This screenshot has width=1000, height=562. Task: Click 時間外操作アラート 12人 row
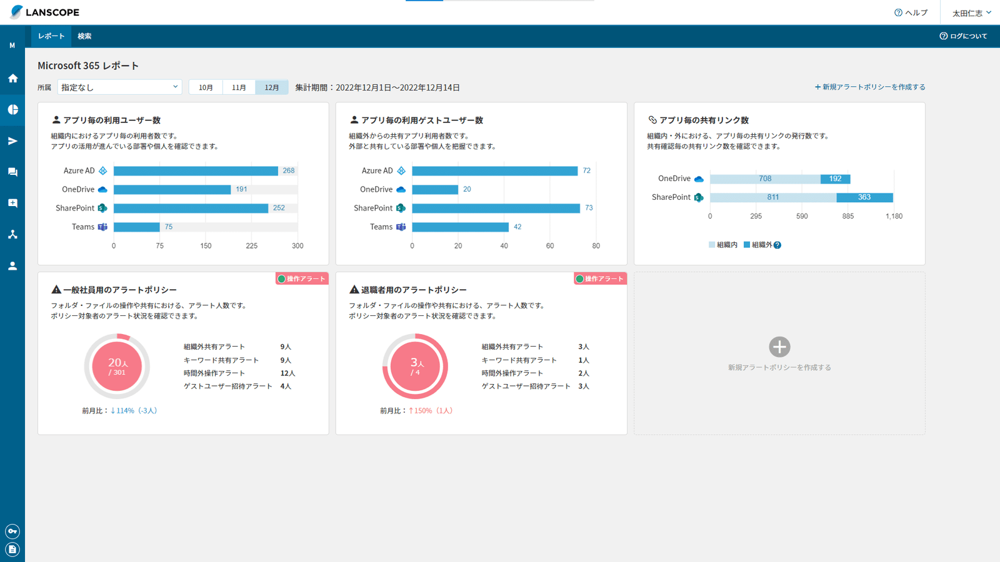(x=239, y=373)
